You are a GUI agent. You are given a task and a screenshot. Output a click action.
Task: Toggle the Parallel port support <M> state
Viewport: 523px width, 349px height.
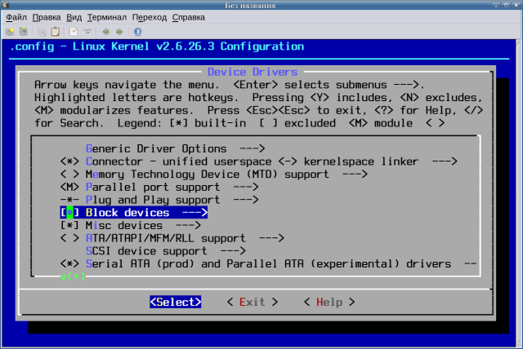[x=69, y=187]
